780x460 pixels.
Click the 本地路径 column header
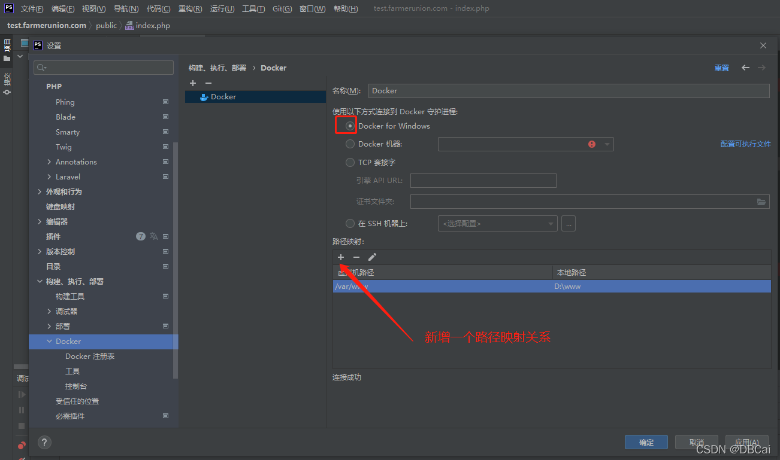pos(661,273)
